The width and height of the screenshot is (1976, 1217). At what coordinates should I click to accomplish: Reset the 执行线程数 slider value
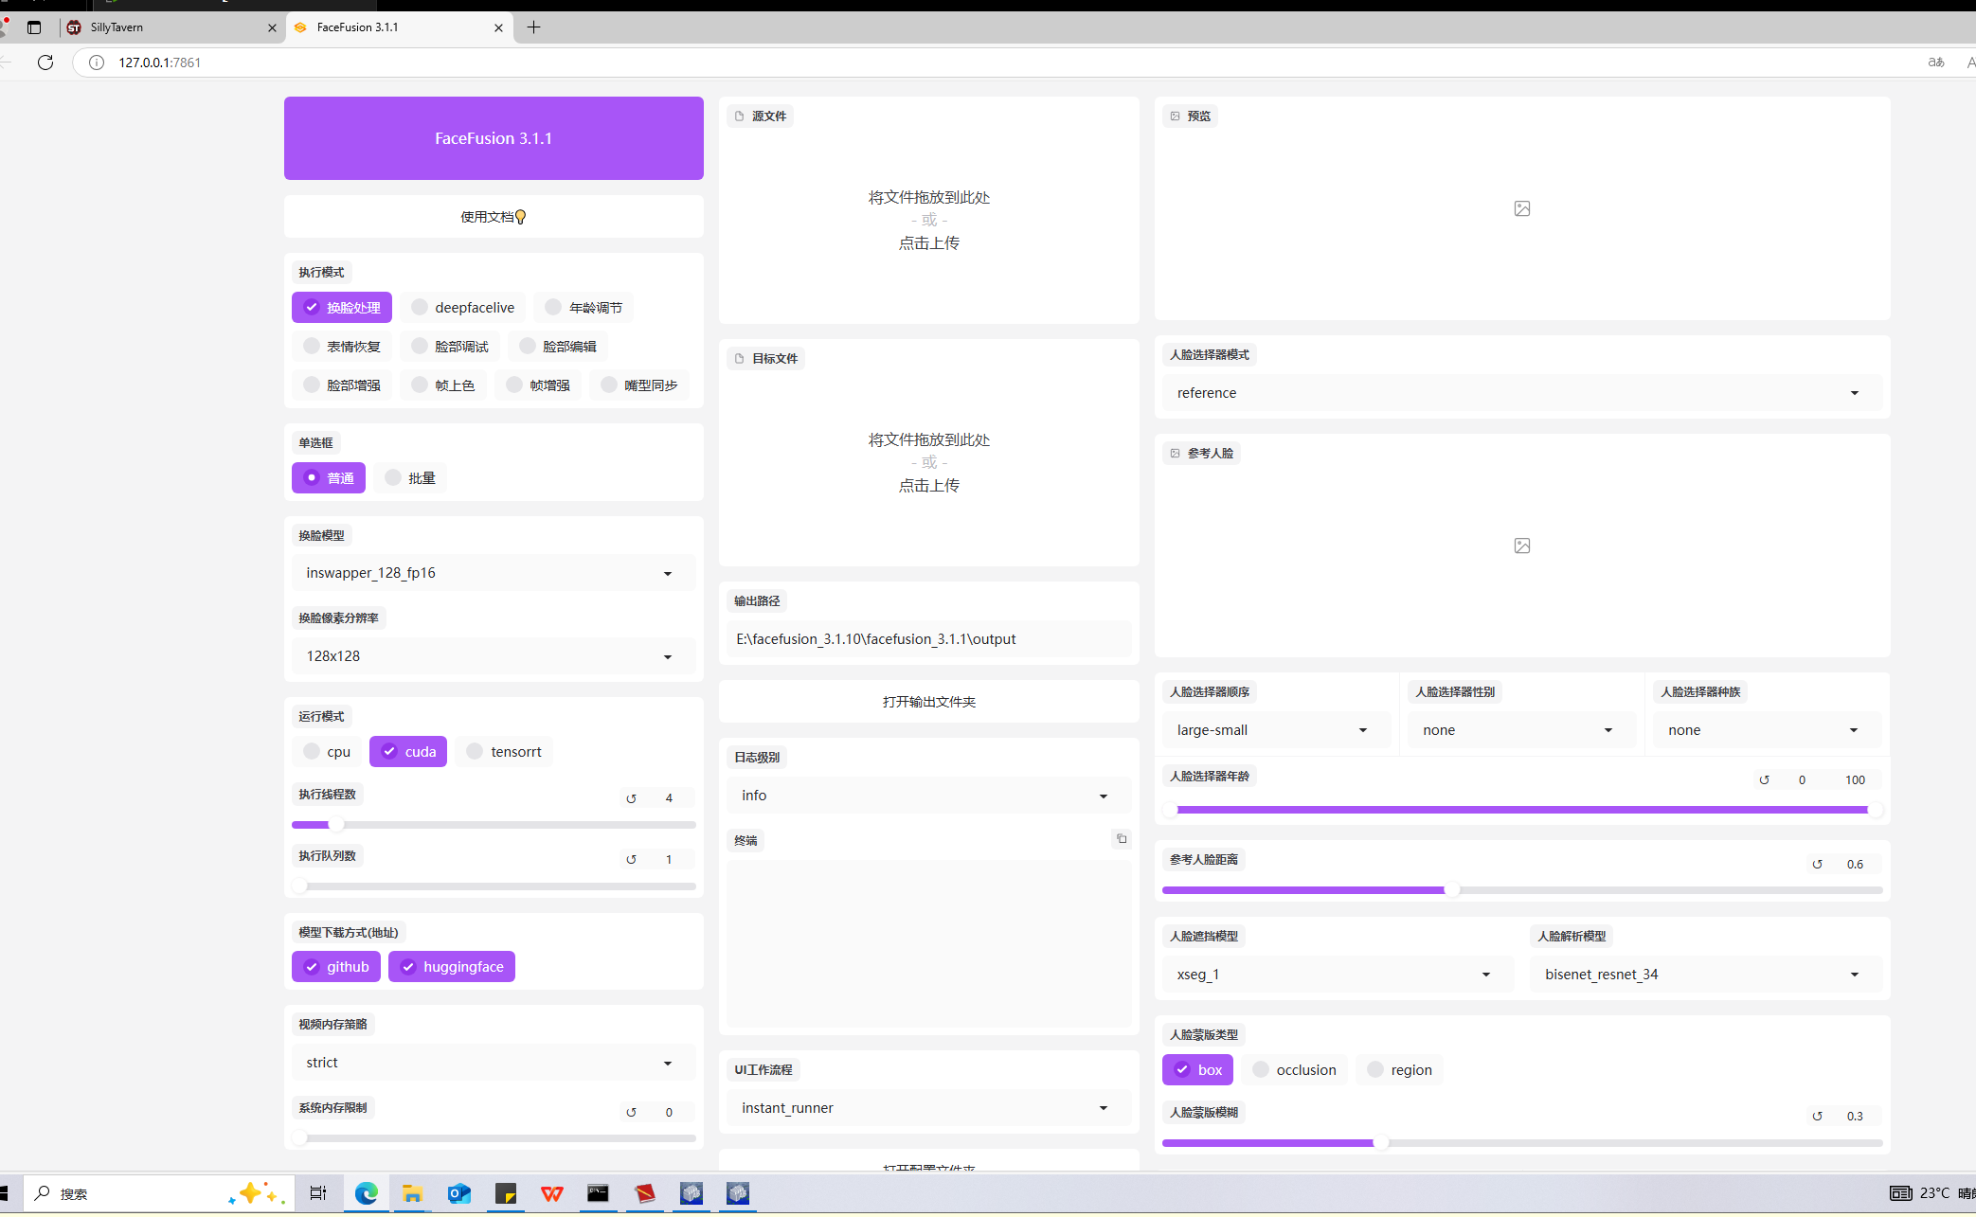pyautogui.click(x=632, y=798)
